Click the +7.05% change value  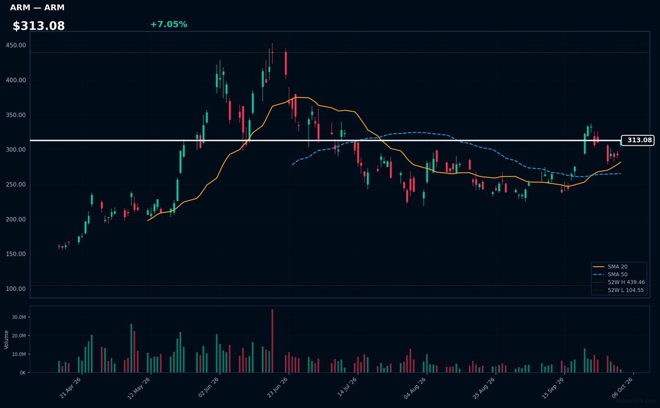click(168, 24)
